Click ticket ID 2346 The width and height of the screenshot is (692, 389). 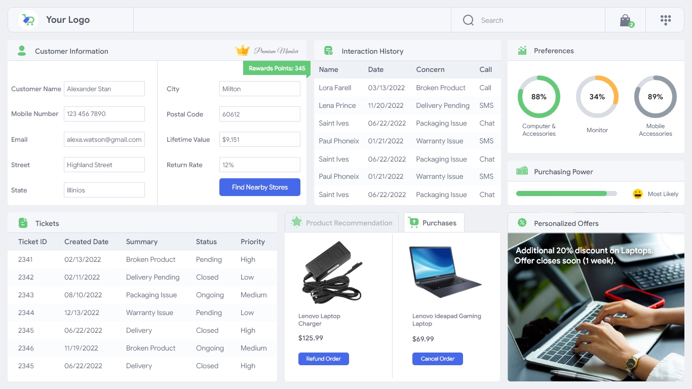point(26,348)
